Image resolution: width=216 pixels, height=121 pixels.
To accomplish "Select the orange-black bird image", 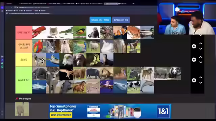I will 80,33.
